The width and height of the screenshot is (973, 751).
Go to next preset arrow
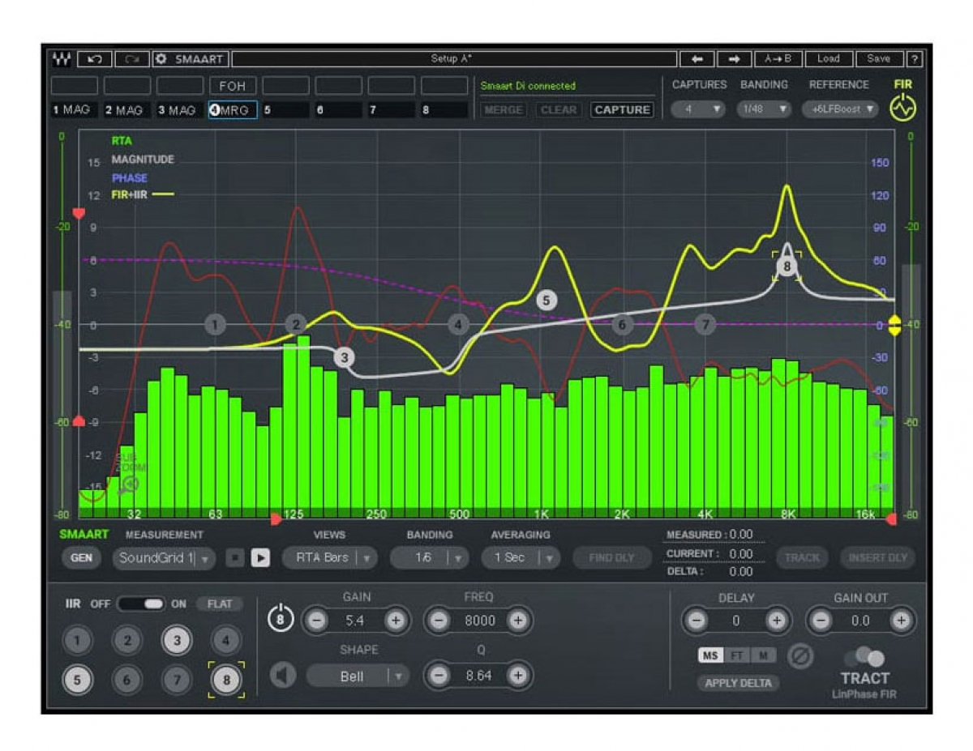[x=734, y=59]
